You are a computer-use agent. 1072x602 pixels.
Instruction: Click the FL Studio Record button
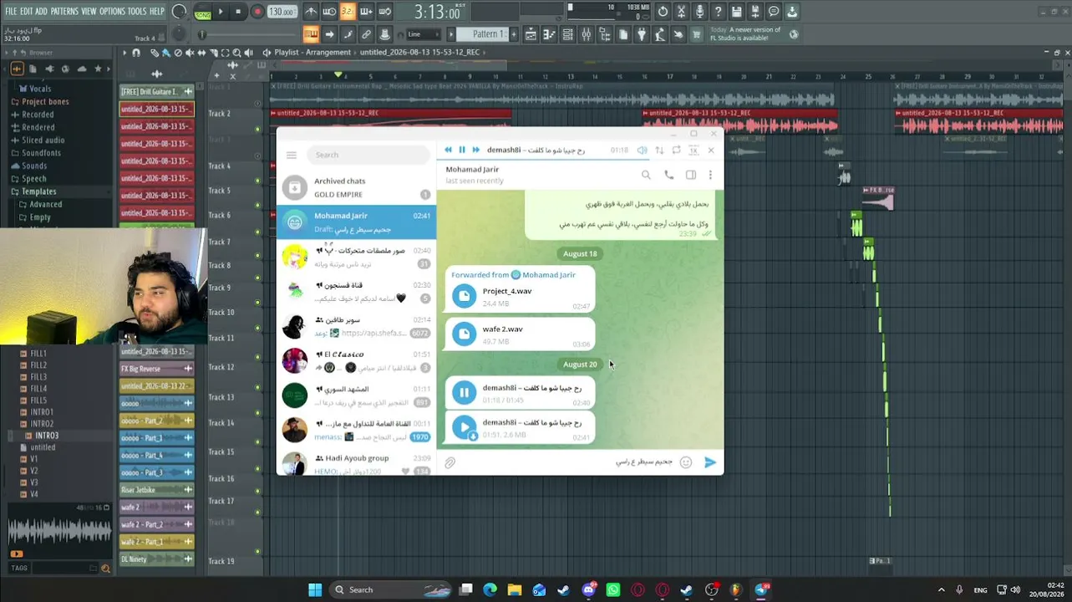tap(257, 12)
